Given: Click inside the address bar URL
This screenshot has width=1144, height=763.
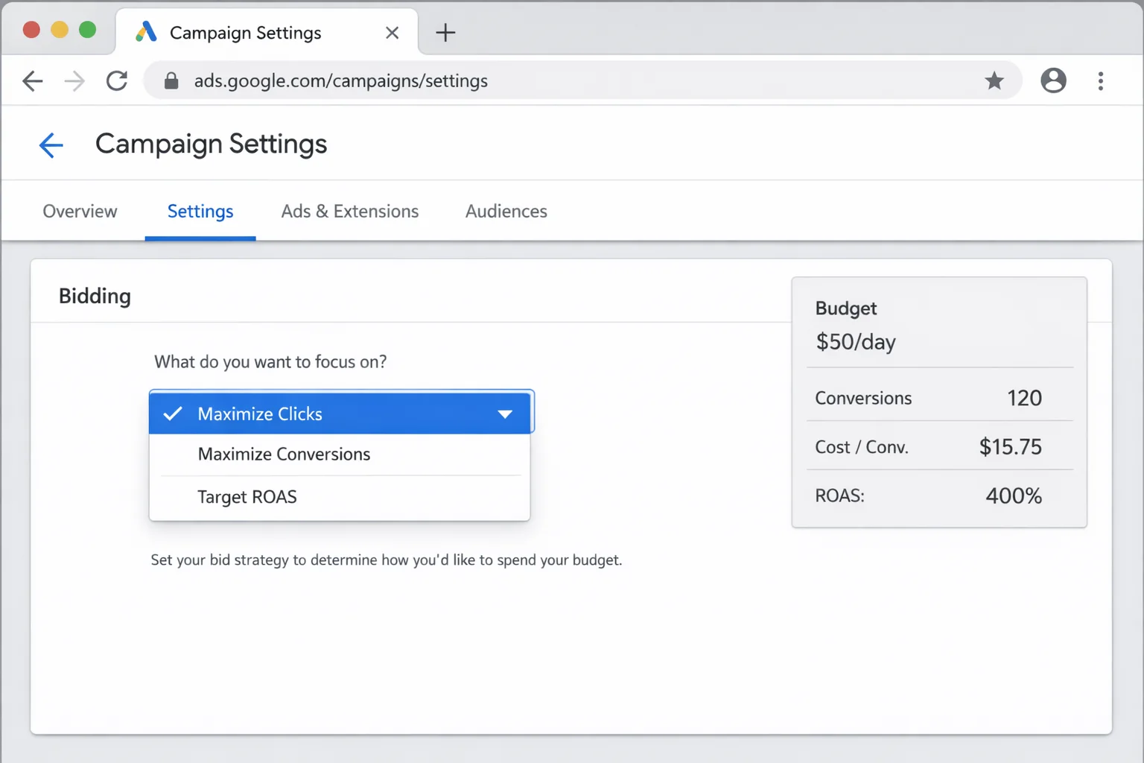Looking at the screenshot, I should pyautogui.click(x=340, y=80).
